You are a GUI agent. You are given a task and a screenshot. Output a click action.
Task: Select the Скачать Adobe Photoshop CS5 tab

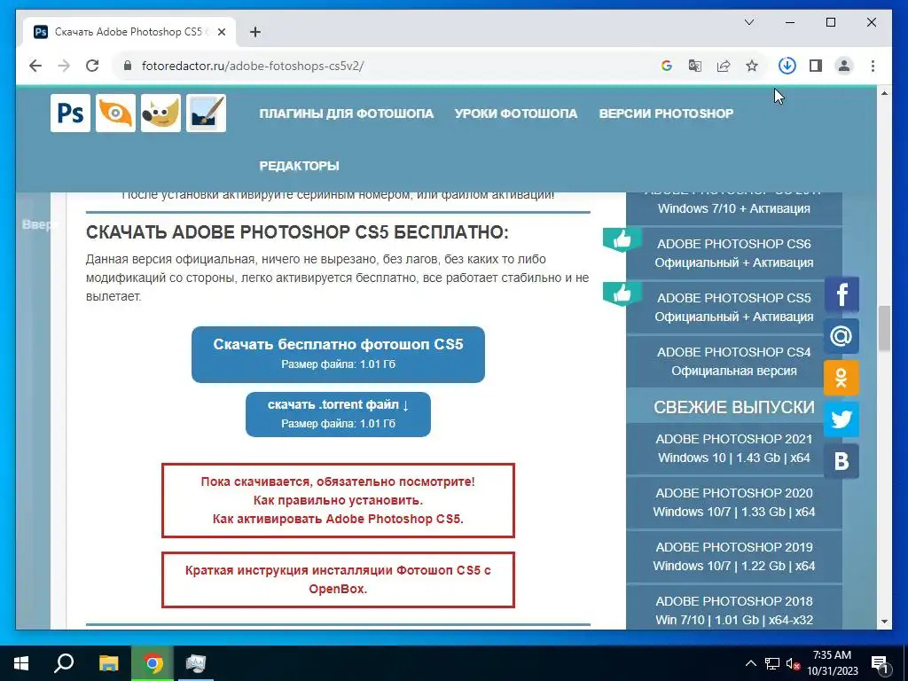(129, 32)
